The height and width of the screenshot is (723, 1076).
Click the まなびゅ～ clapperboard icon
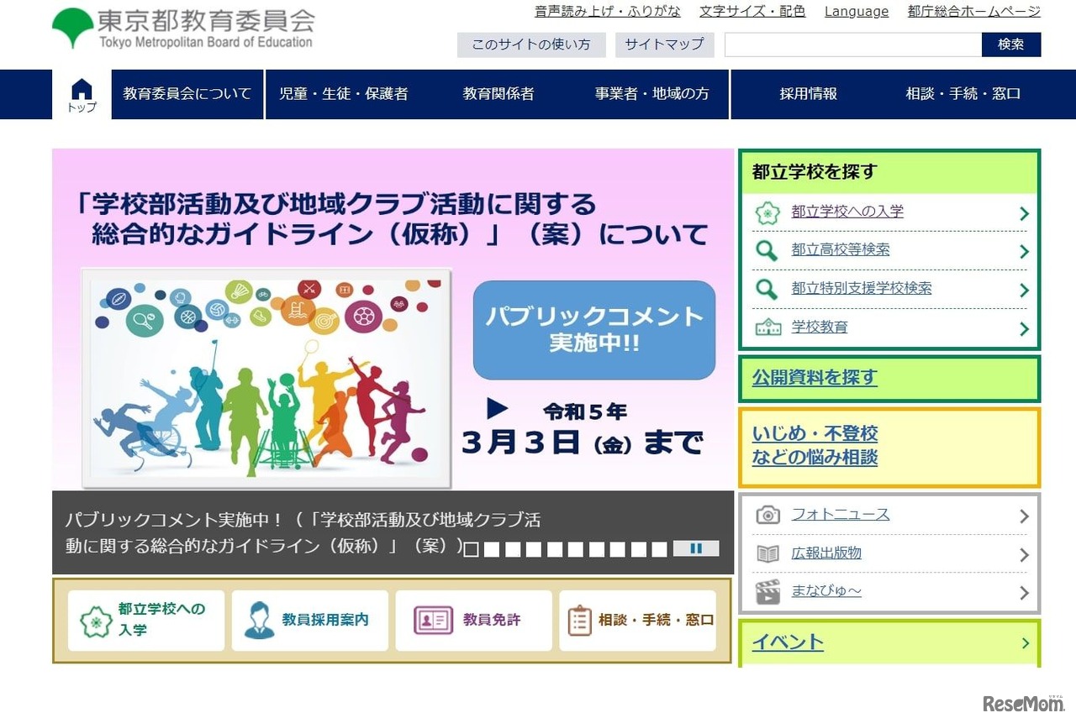(767, 591)
